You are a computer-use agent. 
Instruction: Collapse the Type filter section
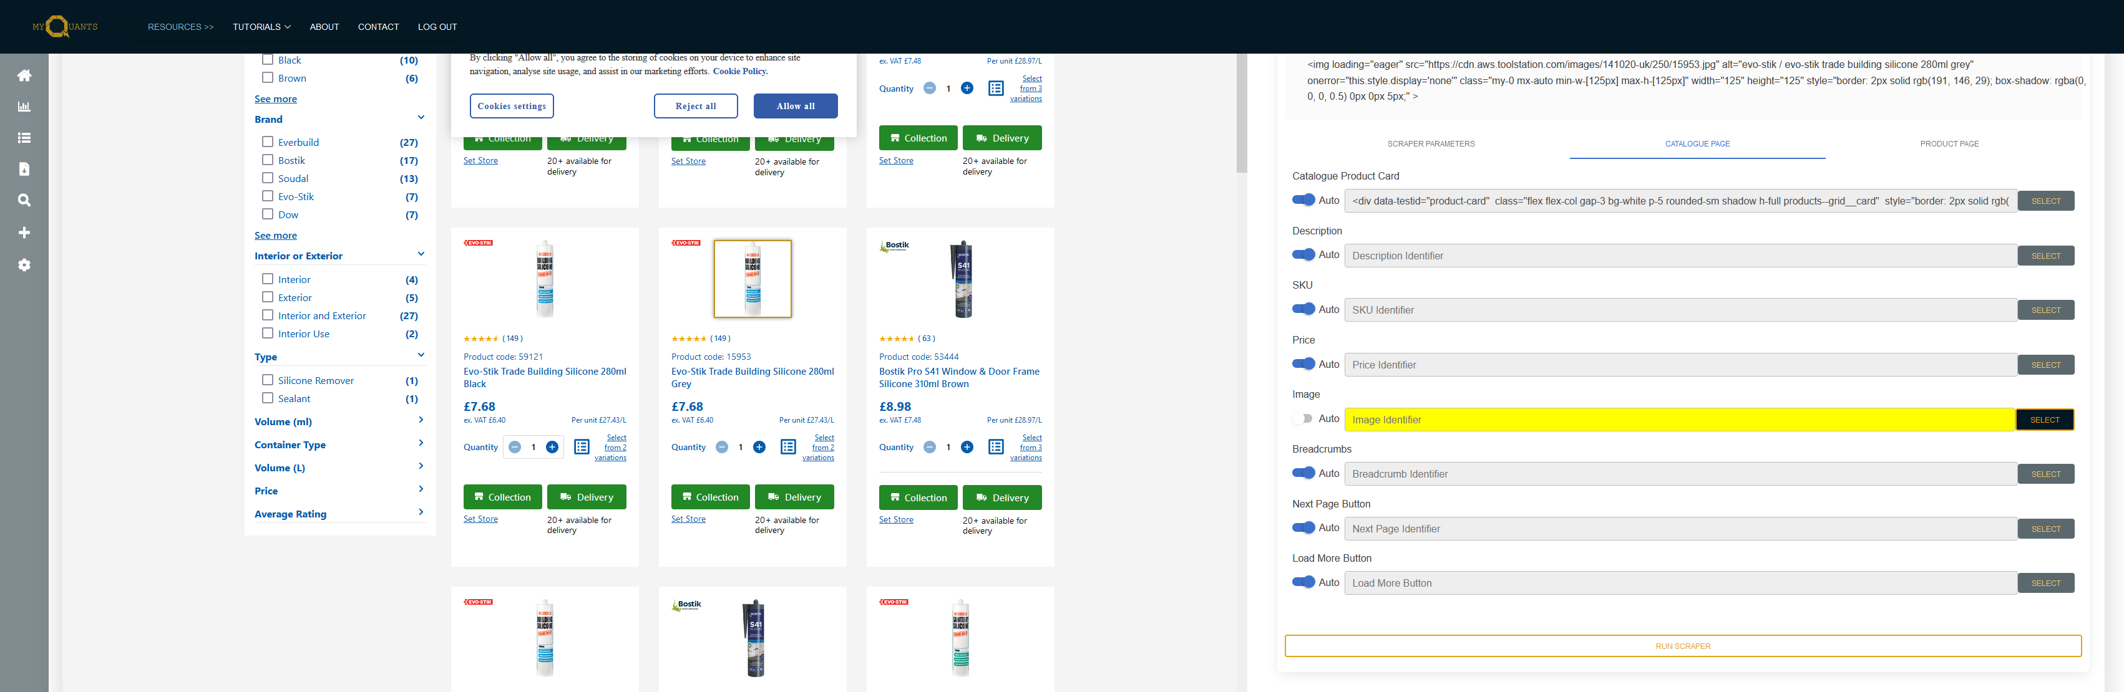pos(421,356)
